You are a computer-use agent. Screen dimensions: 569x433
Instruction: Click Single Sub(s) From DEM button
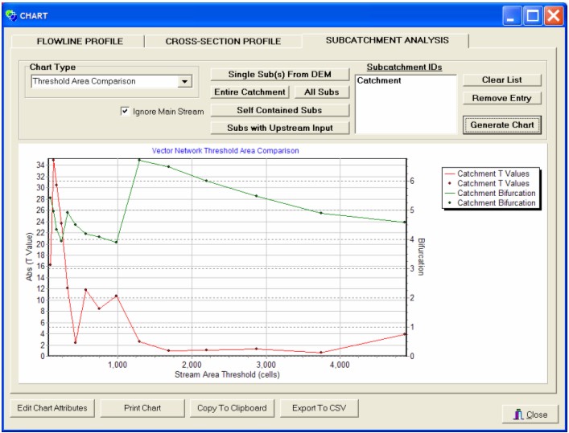(x=279, y=75)
